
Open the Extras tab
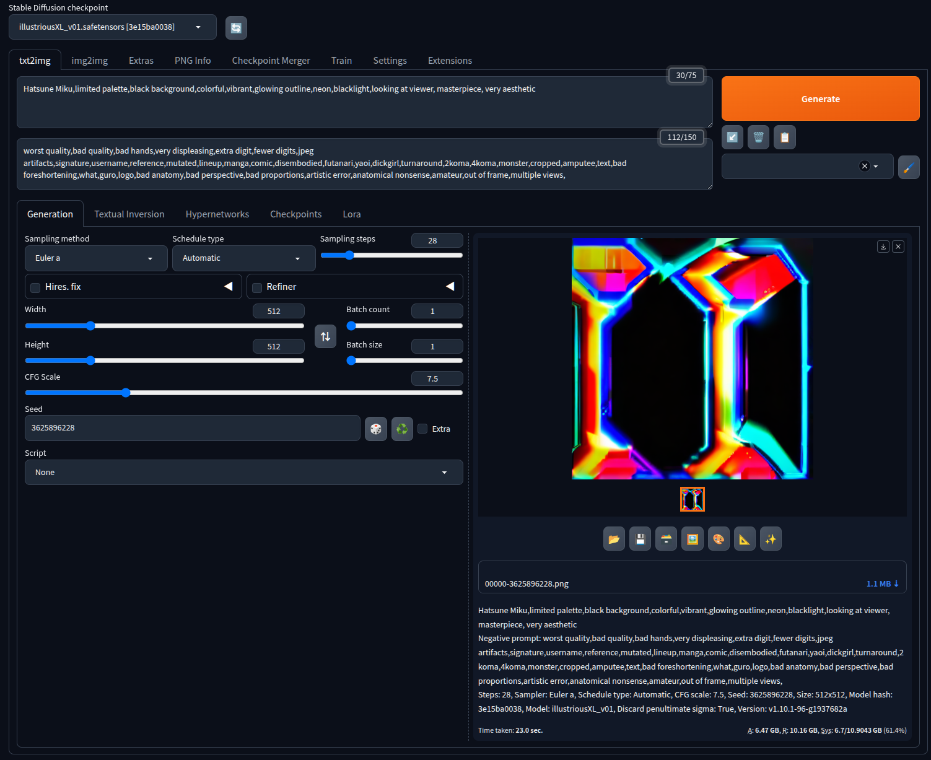pos(141,61)
